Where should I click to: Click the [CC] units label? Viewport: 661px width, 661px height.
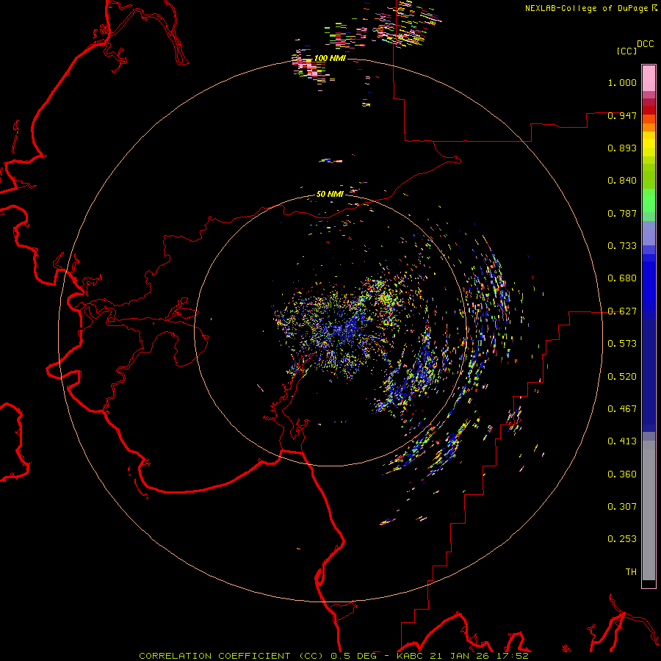pos(626,51)
